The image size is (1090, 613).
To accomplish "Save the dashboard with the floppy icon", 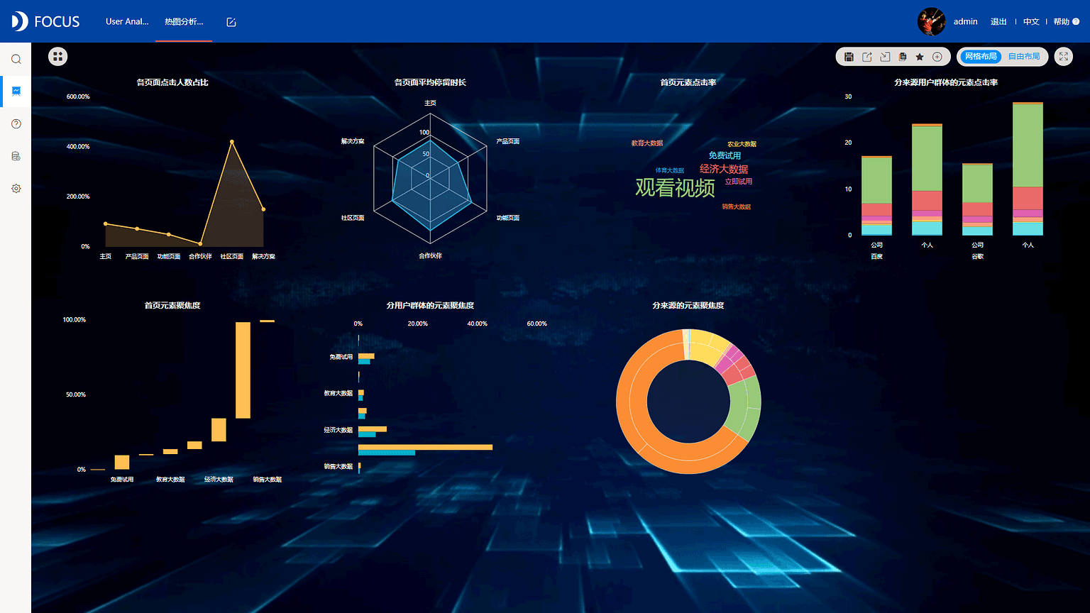I will (x=849, y=57).
